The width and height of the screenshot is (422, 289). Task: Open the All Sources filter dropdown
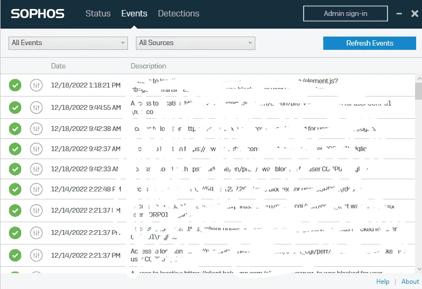pos(195,43)
